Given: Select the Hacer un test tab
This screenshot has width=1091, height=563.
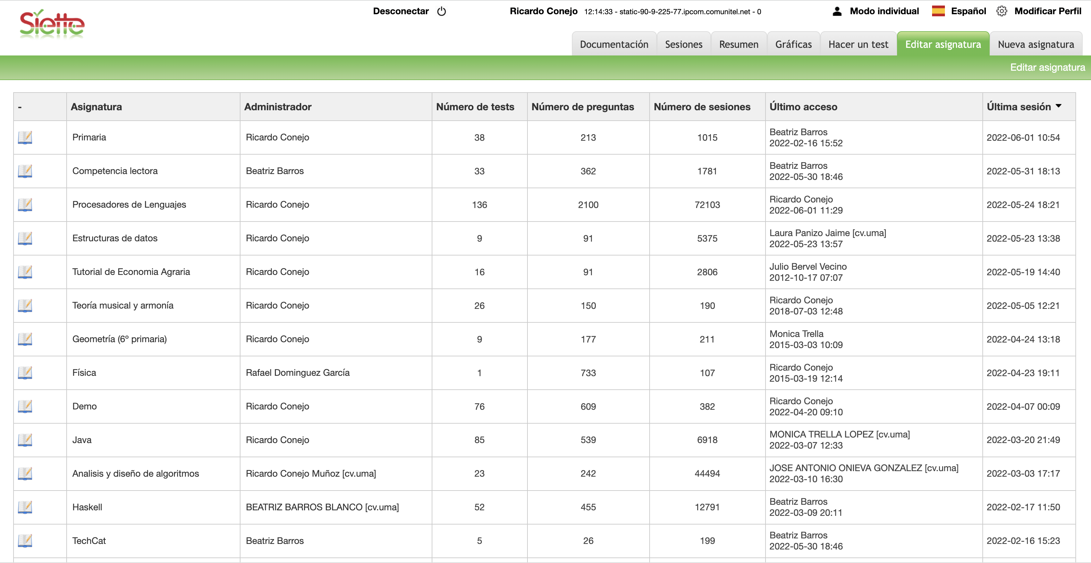Looking at the screenshot, I should click(x=858, y=44).
